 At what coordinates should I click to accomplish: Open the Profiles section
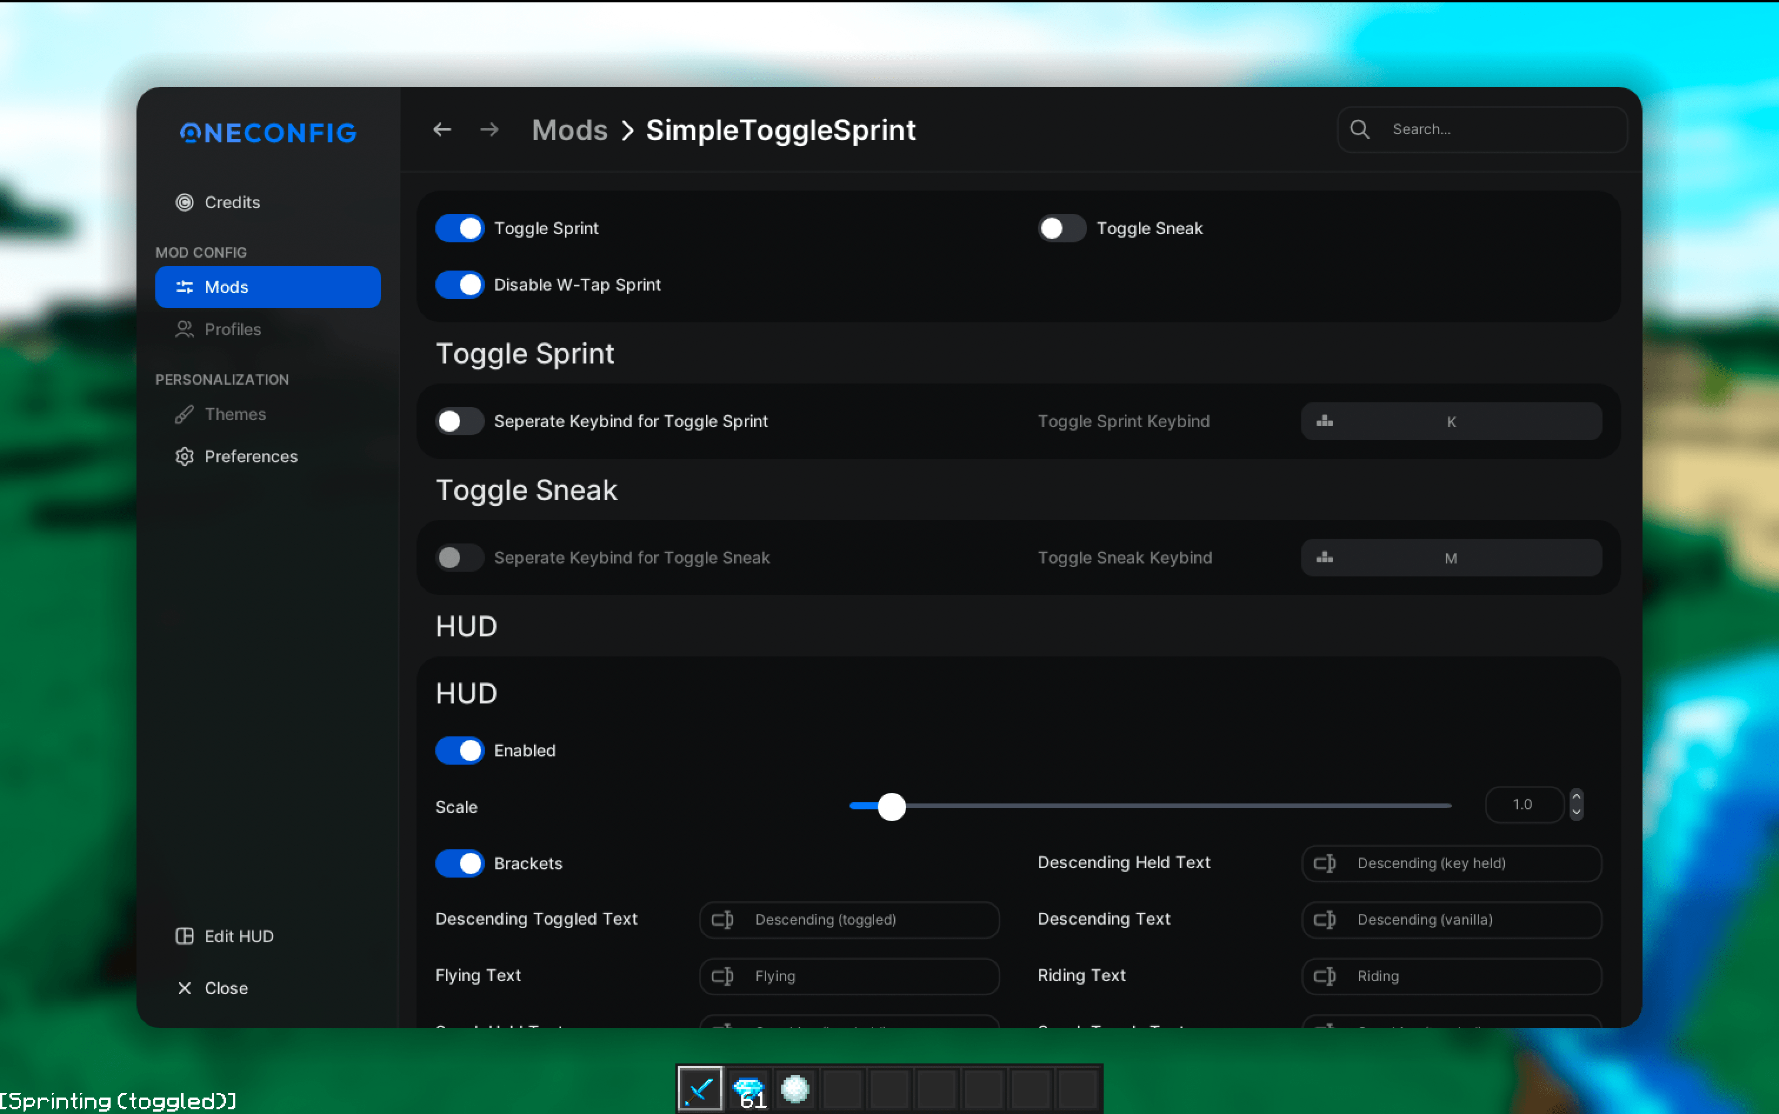(232, 329)
